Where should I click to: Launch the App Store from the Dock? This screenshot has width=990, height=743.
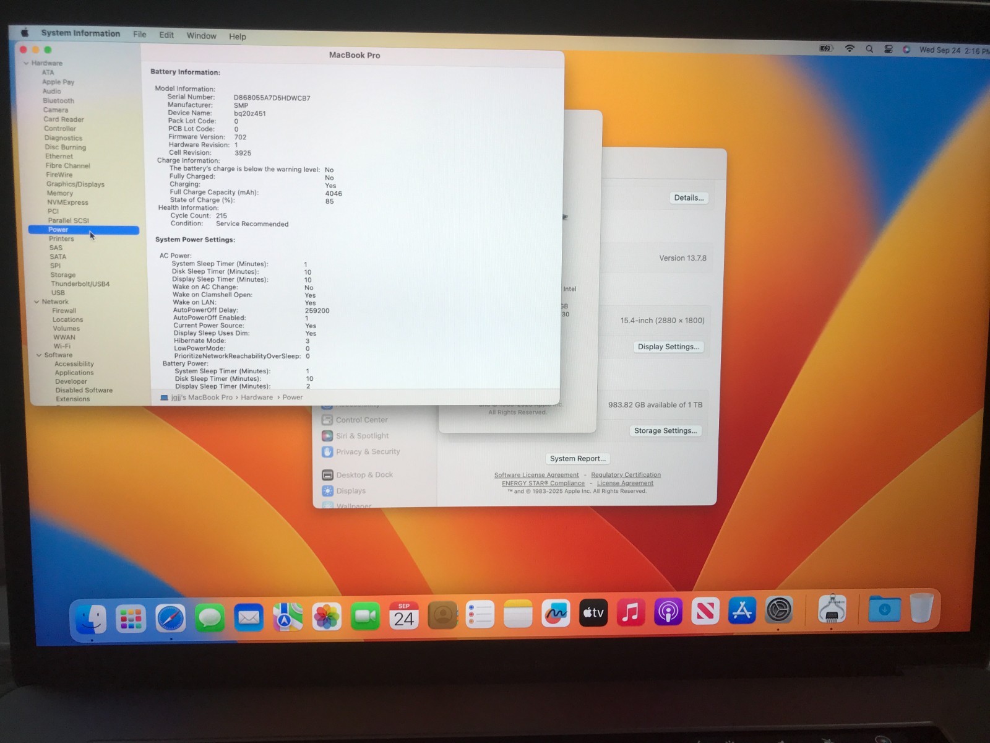[742, 610]
